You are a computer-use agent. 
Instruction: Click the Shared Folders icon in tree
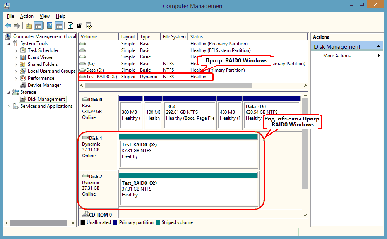click(x=23, y=64)
